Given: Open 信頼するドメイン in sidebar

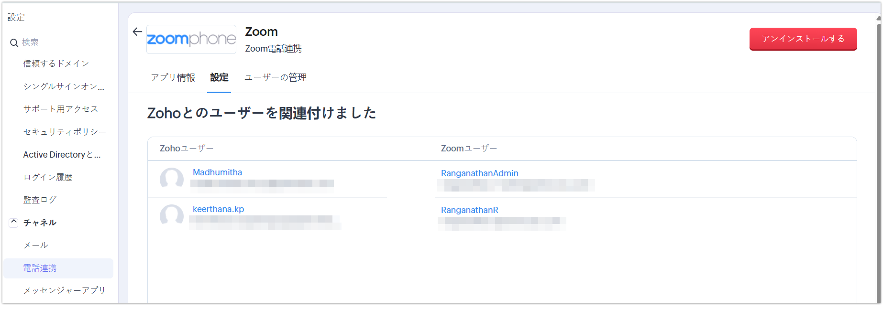Looking at the screenshot, I should [x=56, y=64].
